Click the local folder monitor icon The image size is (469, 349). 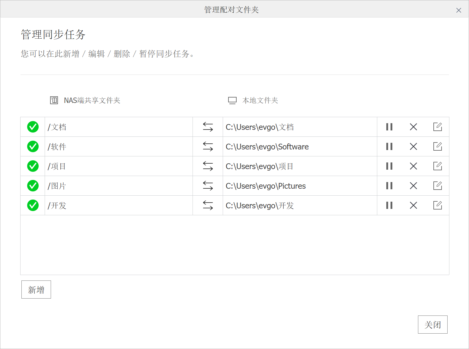coord(232,101)
